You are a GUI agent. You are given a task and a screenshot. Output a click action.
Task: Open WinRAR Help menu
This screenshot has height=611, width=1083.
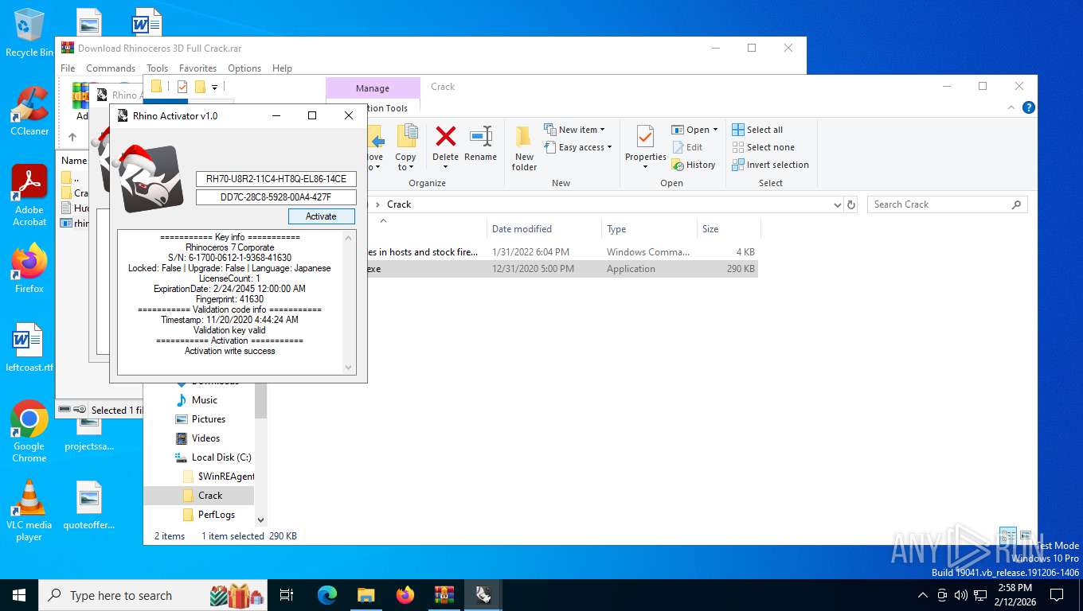click(282, 68)
